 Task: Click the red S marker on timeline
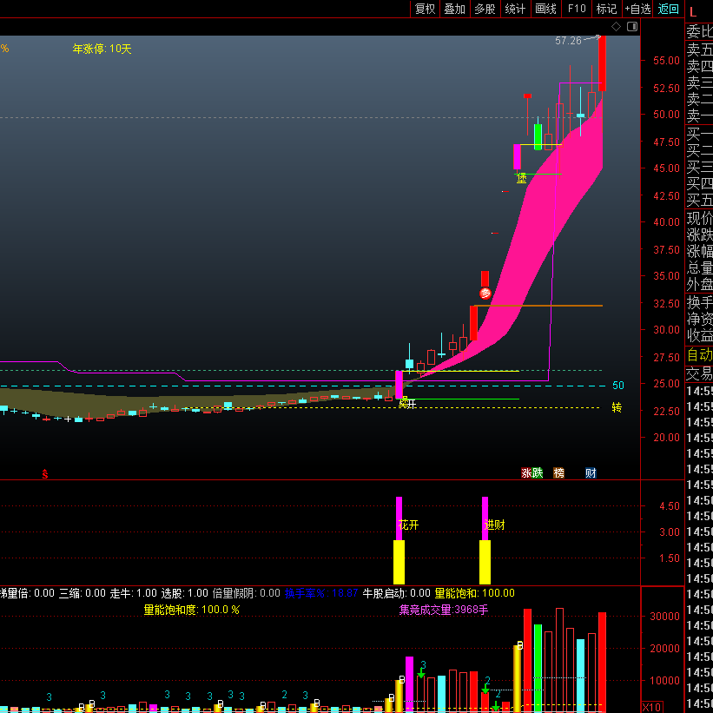point(45,474)
